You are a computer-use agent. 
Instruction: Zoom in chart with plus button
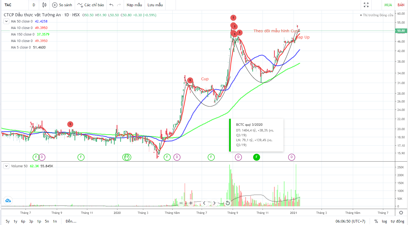pyautogui.click(x=191, y=203)
